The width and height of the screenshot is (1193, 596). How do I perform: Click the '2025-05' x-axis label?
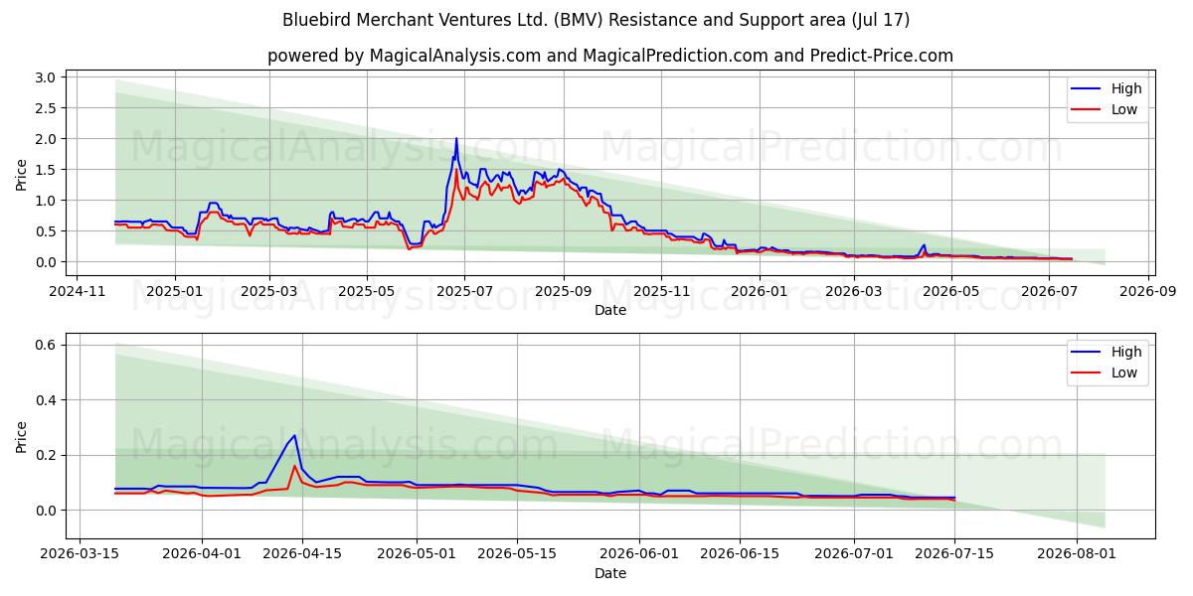[x=366, y=291]
